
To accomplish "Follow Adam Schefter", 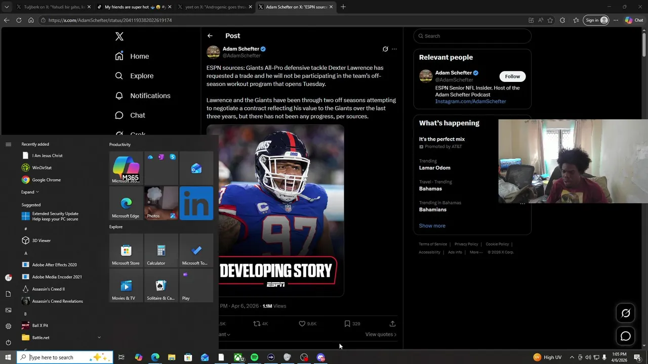I will coord(512,76).
